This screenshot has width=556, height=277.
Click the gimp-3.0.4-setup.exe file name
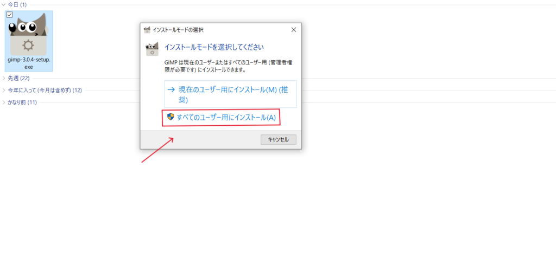28,63
